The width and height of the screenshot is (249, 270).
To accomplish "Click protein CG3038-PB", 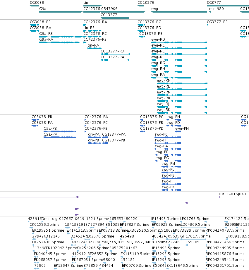I will tap(42, 117).
